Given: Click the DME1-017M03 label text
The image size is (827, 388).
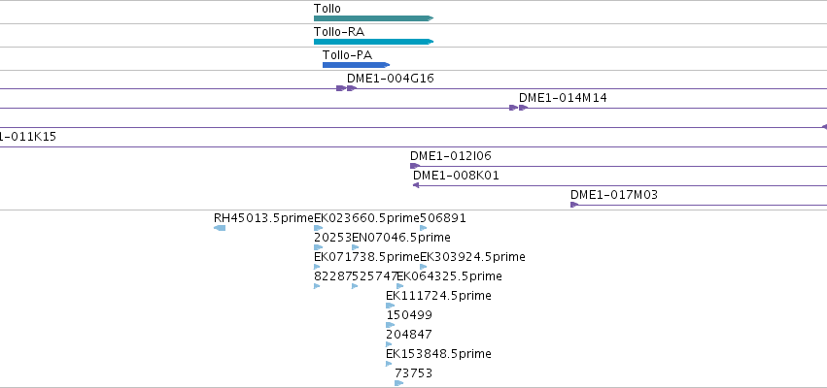Looking at the screenshot, I should pos(614,195).
